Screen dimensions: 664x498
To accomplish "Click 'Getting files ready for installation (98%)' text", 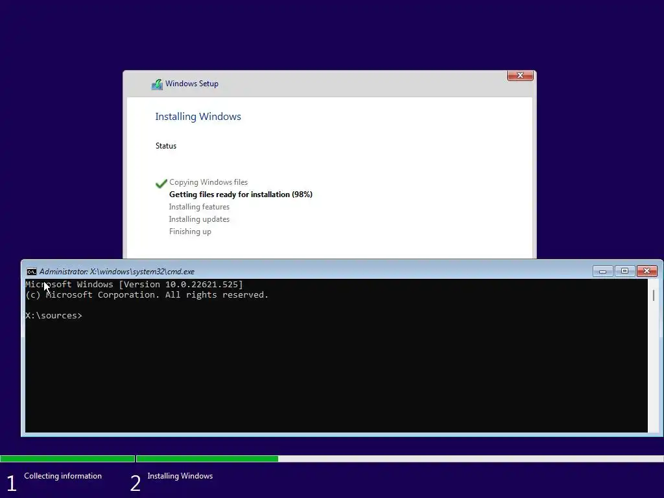I will click(x=241, y=195).
